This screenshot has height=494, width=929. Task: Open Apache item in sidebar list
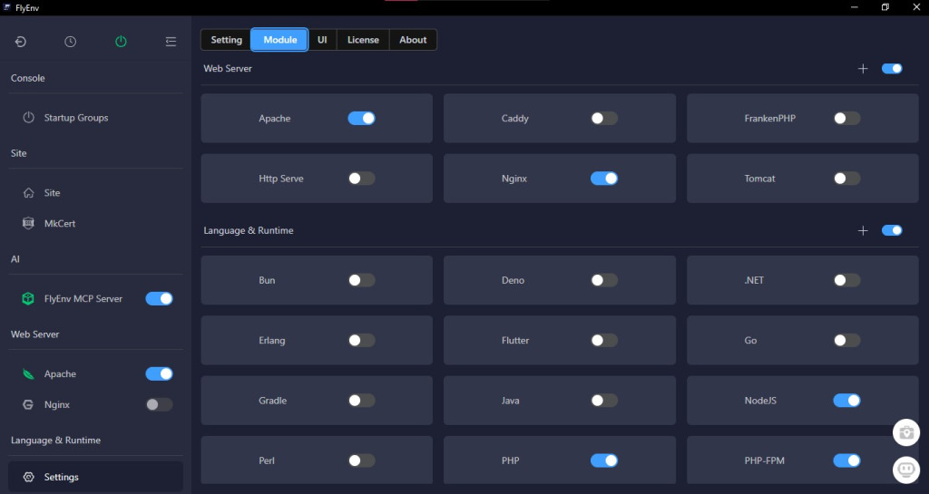[60, 374]
